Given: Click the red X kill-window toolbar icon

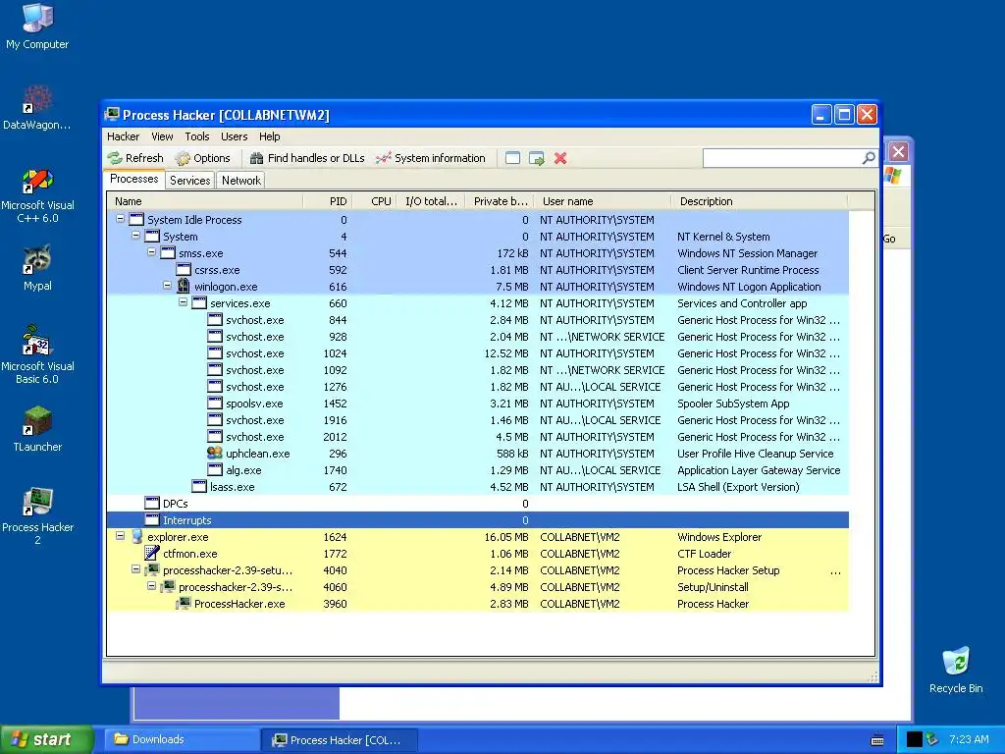Looking at the screenshot, I should pos(560,158).
